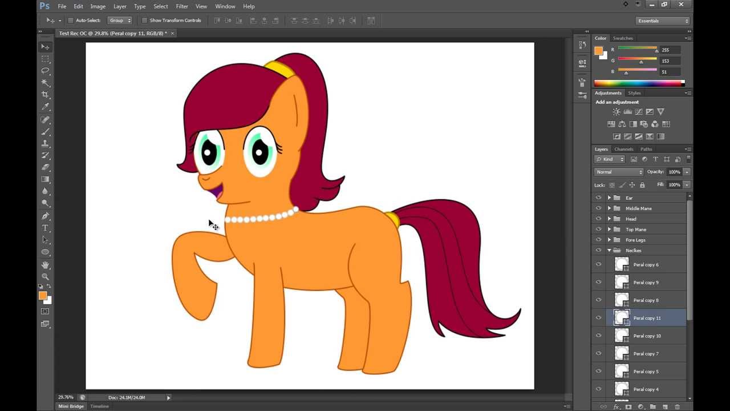Select the Move tool
The image size is (730, 411).
(x=45, y=47)
